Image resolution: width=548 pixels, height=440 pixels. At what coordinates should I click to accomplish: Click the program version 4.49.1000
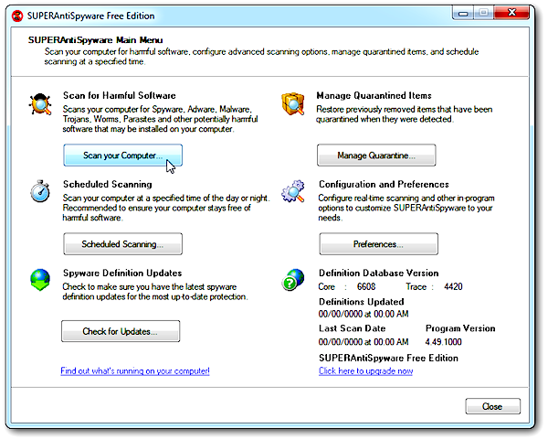(x=444, y=341)
